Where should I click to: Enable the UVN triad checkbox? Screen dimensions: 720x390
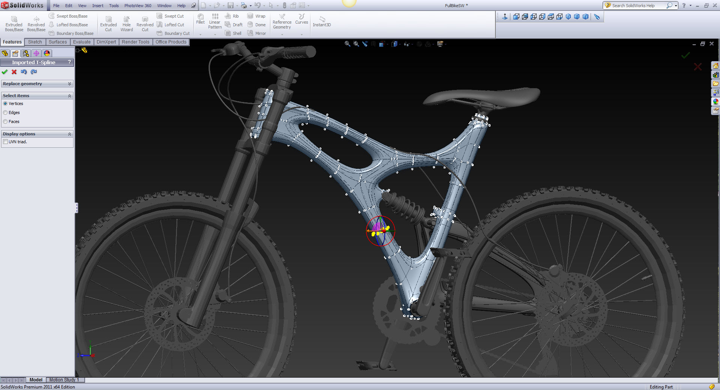(5, 142)
